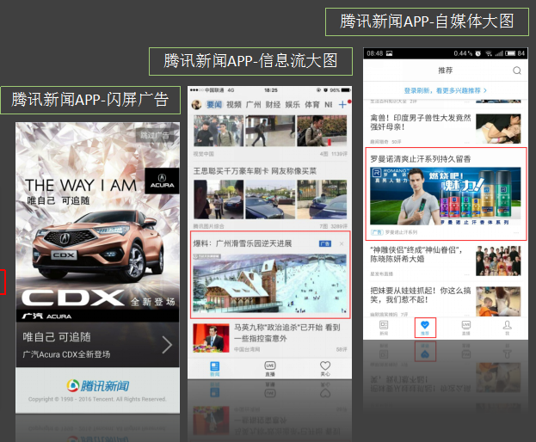
Task: Tap the 腾讯图片综合 source label
Action: (208, 226)
